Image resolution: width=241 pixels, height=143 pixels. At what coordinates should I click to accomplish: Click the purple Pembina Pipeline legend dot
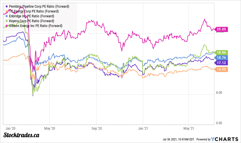pos(7,6)
